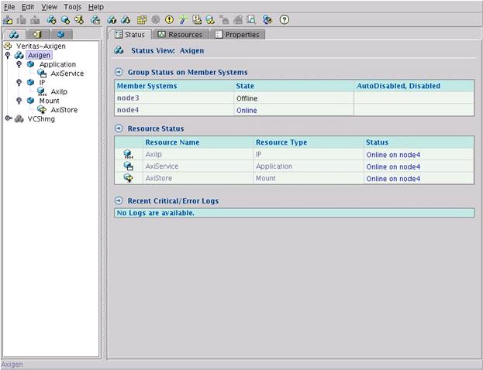Click the Offline state cell for node3
Image resolution: width=483 pixels, height=370 pixels.
pyautogui.click(x=294, y=98)
